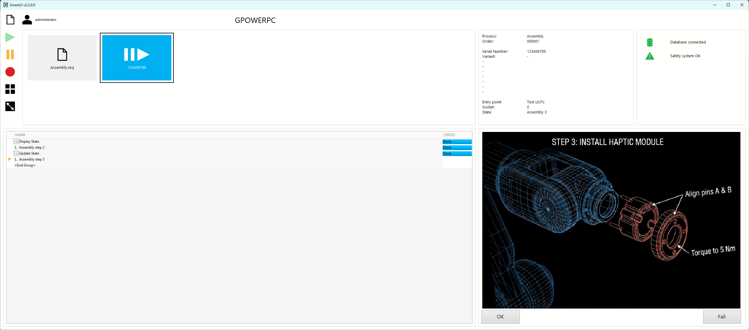Click the administrator user icon
The width and height of the screenshot is (749, 330).
click(27, 20)
